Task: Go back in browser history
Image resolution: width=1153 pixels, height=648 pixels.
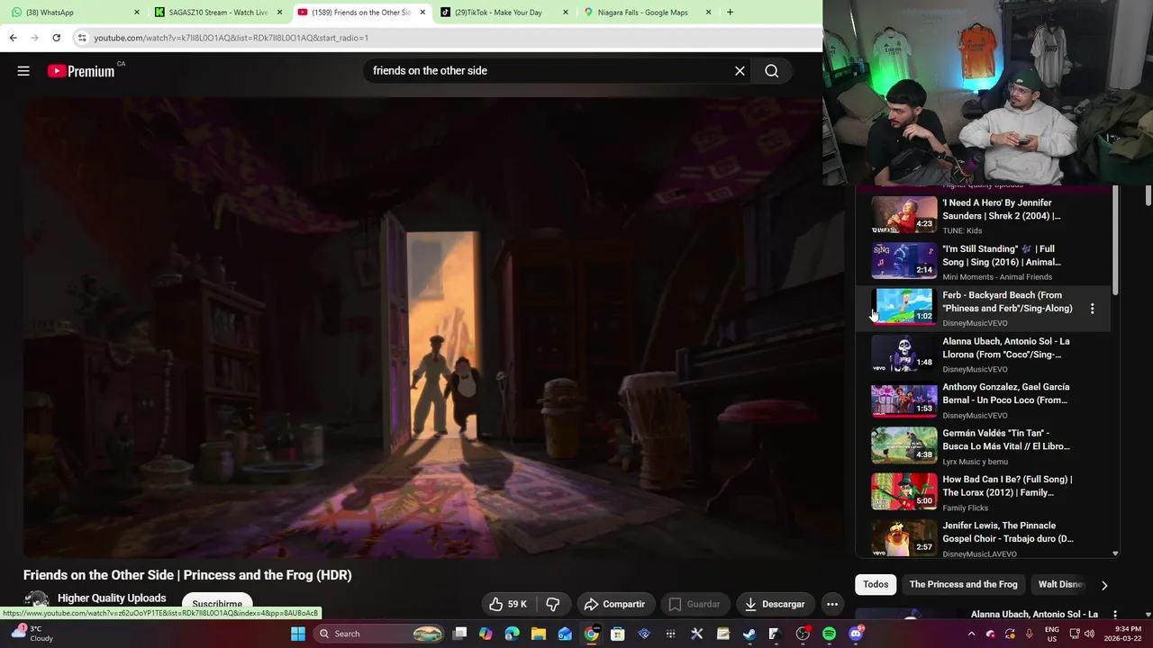Action: [x=13, y=38]
